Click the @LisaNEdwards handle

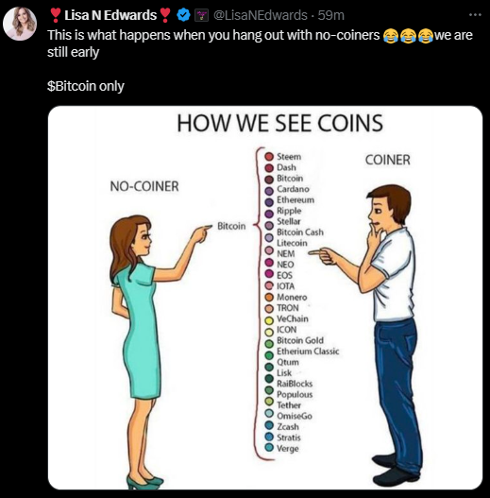pyautogui.click(x=261, y=15)
